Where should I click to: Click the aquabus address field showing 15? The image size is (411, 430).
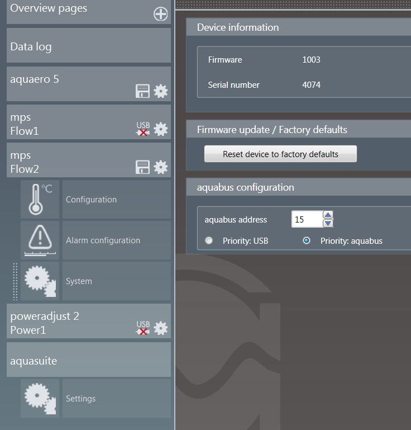(x=307, y=219)
